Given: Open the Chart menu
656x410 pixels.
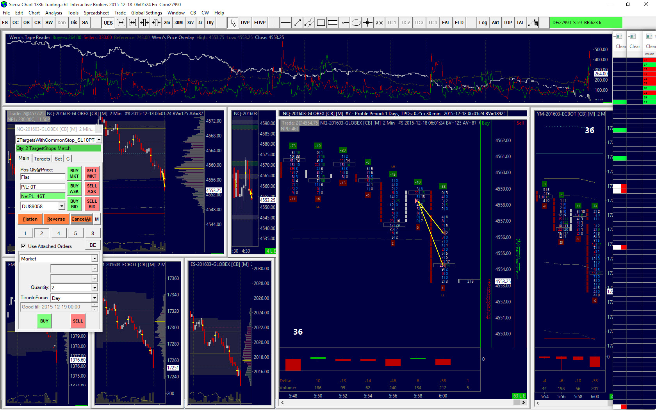Looking at the screenshot, I should click(34, 13).
